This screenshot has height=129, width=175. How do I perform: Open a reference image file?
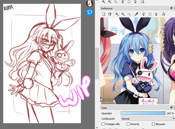103,14
